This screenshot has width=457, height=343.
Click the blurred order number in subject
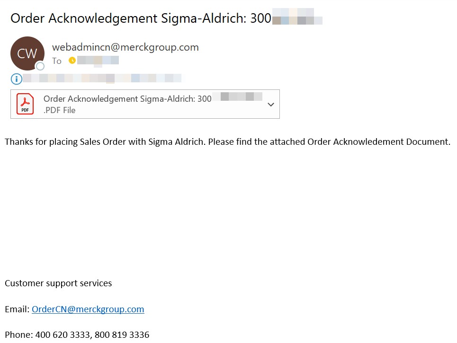coord(297,19)
